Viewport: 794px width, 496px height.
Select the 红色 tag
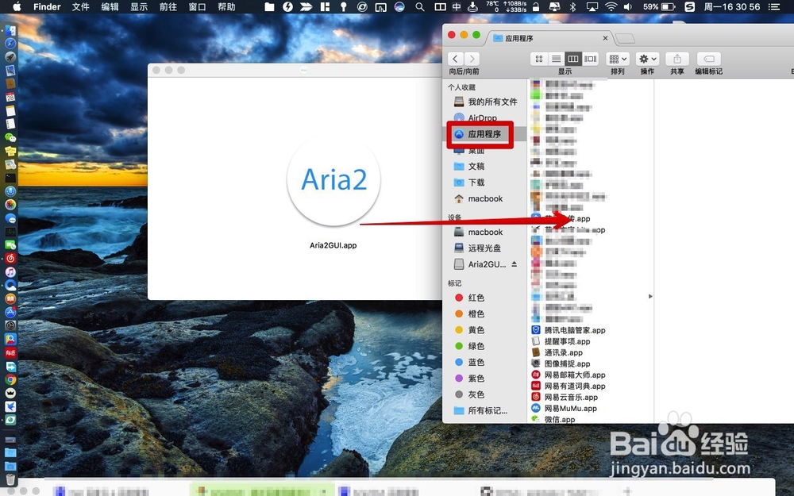point(476,298)
